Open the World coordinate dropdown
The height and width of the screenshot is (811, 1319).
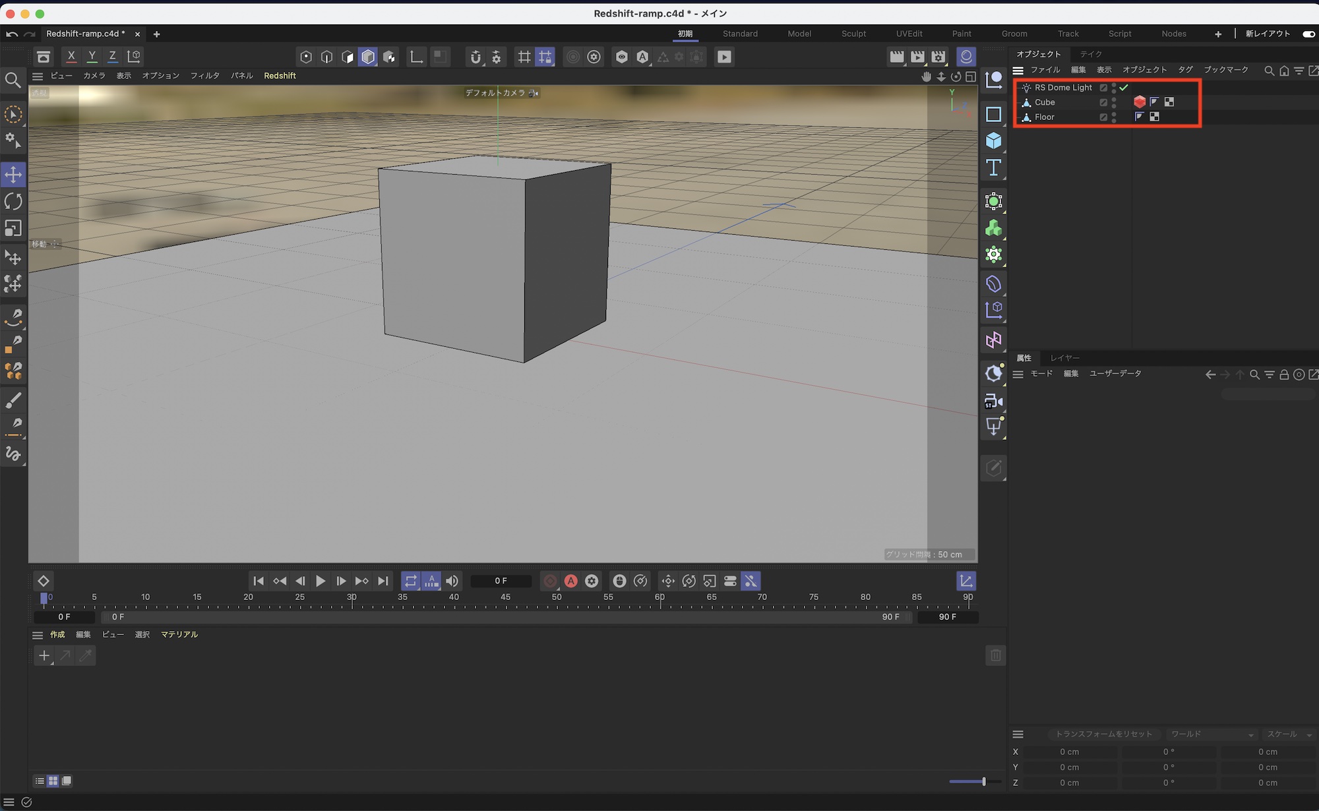(1211, 734)
